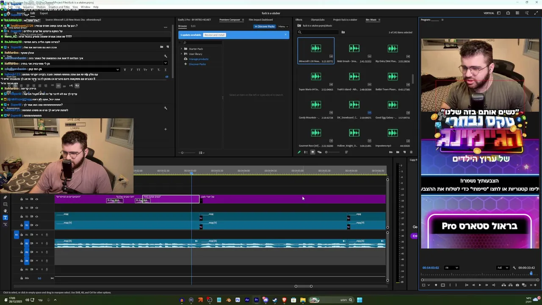Click the Discover Packs button
Screen dimensions: 542x305
[x=265, y=26]
